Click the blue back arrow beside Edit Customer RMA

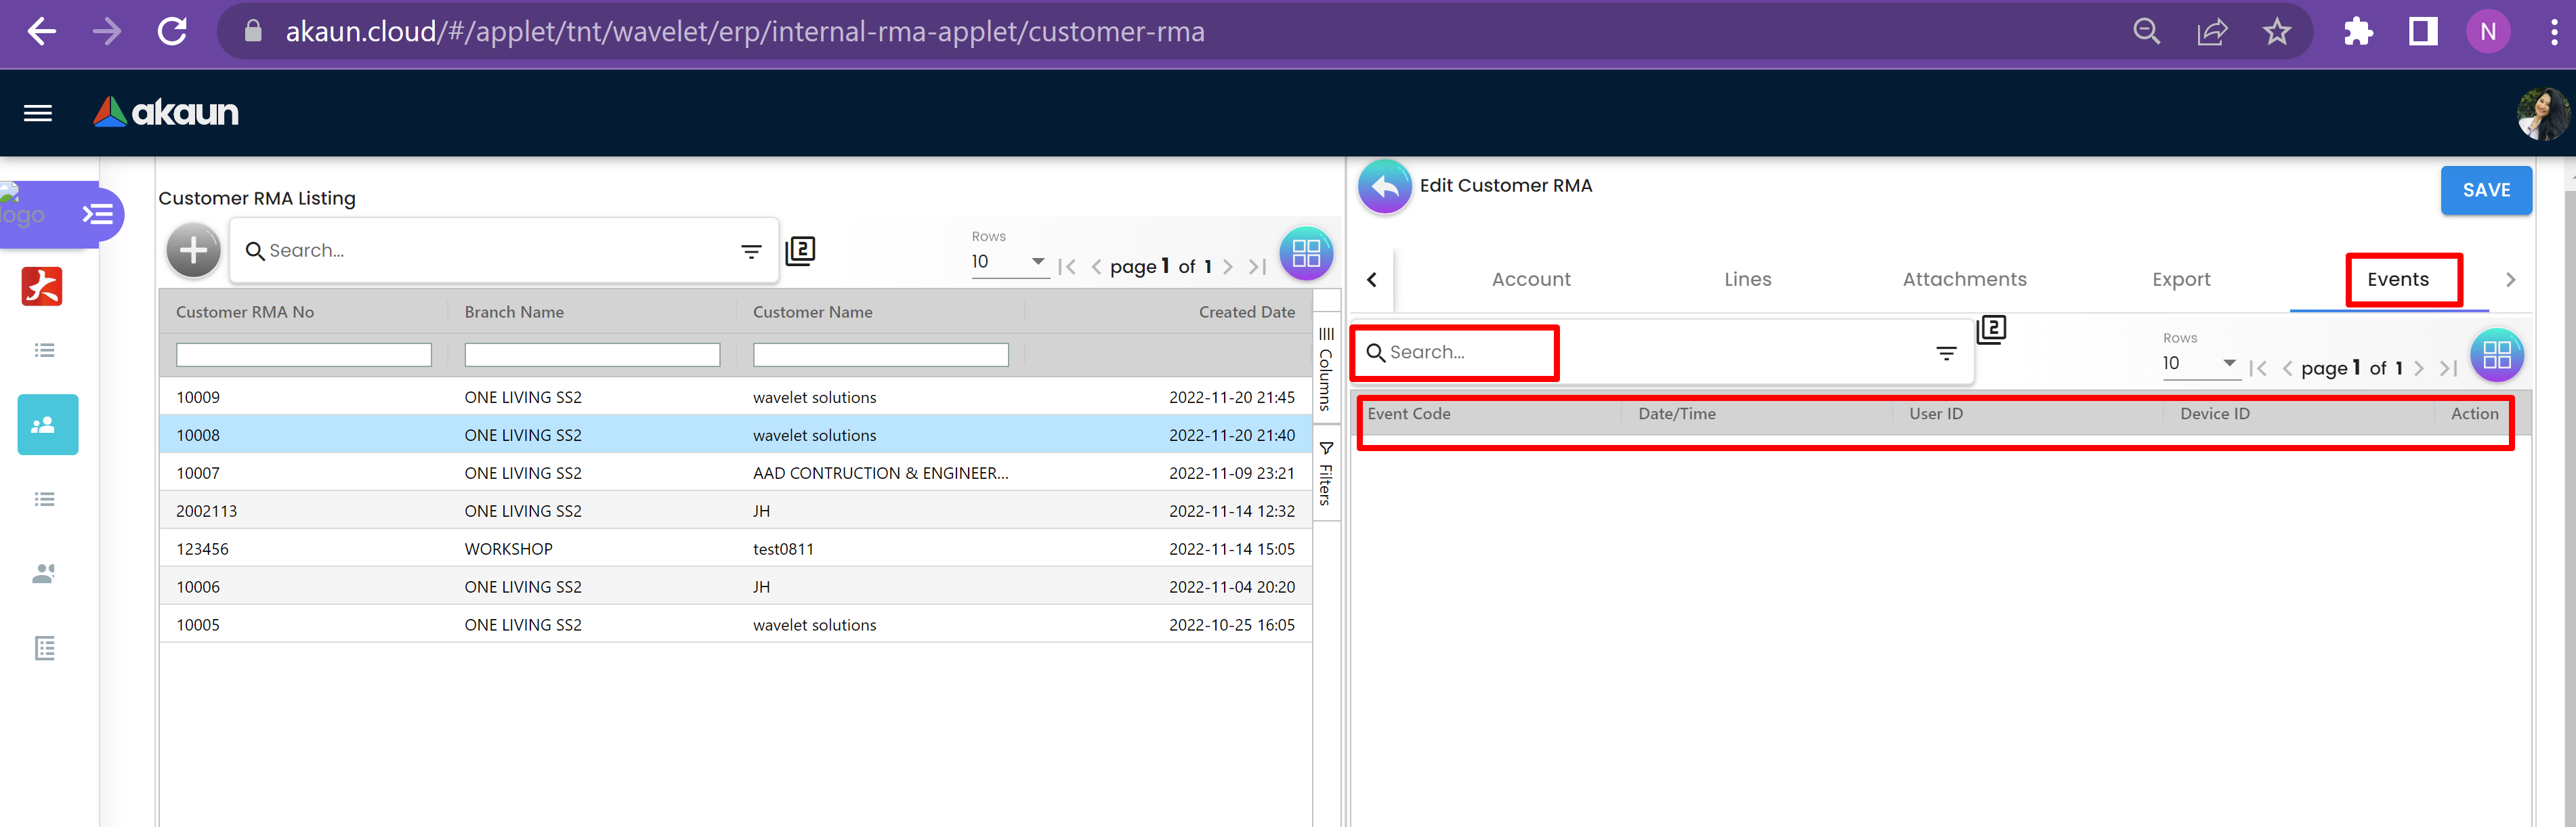click(x=1384, y=187)
